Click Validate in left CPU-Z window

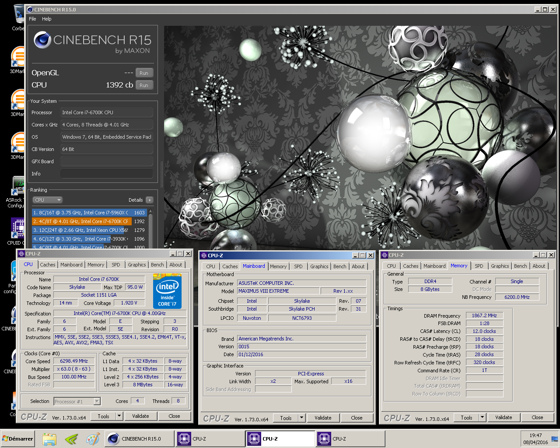point(140,416)
